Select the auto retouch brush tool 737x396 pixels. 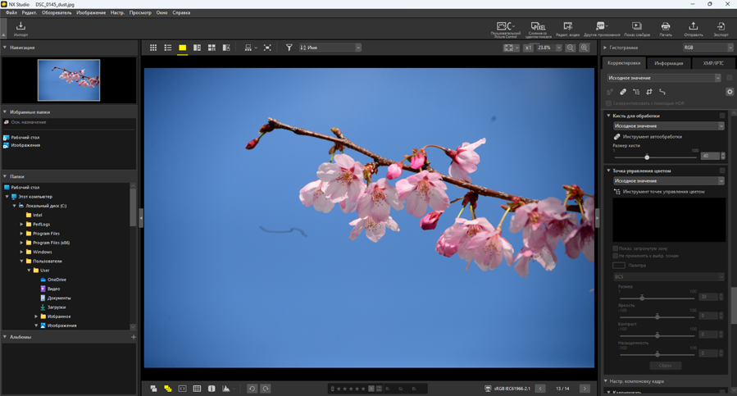617,137
